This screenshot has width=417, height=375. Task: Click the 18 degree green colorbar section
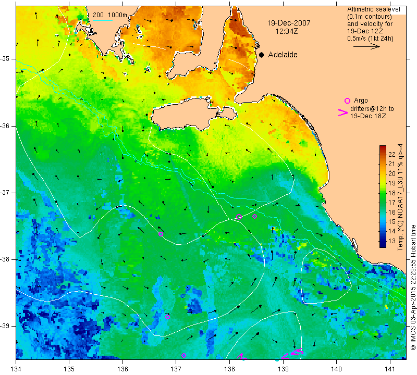[383, 193]
